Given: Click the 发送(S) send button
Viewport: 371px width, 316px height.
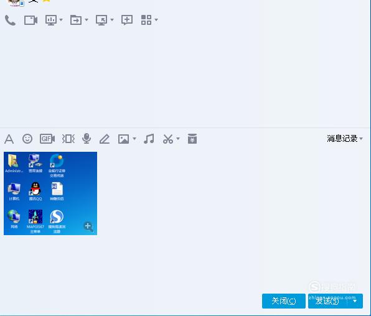Looking at the screenshot, I should pos(327,301).
